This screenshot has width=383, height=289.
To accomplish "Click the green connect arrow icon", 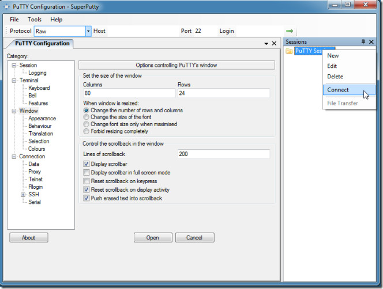I will click(290, 31).
